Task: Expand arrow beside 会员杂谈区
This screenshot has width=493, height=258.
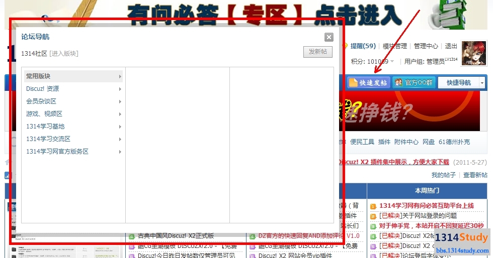Action: (x=120, y=102)
